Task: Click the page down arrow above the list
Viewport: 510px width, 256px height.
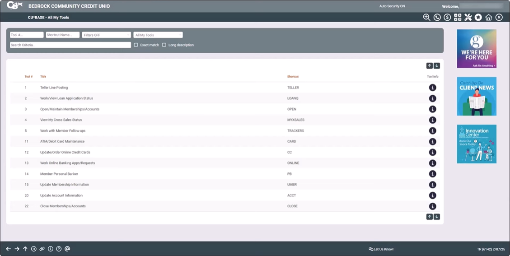Action: (436, 66)
